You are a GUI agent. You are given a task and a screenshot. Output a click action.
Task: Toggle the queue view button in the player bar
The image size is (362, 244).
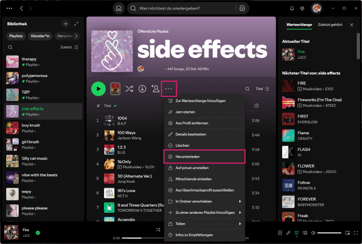296,233
